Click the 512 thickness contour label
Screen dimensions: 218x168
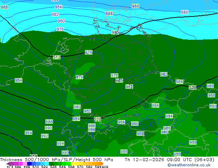(57, 57)
